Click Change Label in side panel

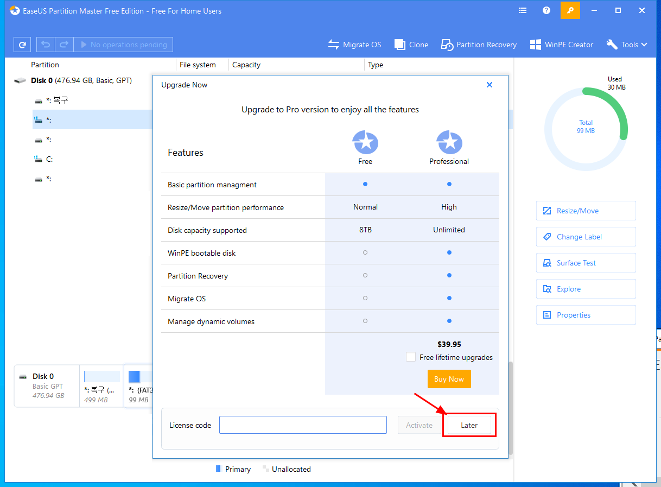(x=586, y=237)
